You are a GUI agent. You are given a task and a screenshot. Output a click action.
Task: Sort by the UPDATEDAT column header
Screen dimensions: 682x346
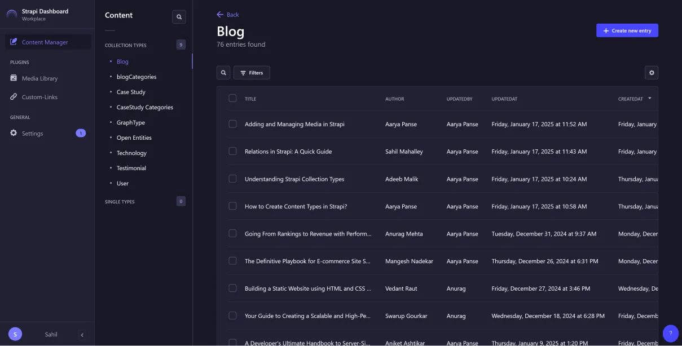(x=504, y=99)
